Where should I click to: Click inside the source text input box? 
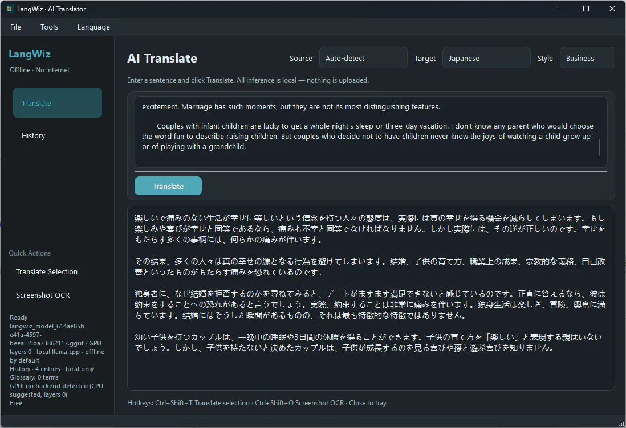click(x=371, y=132)
